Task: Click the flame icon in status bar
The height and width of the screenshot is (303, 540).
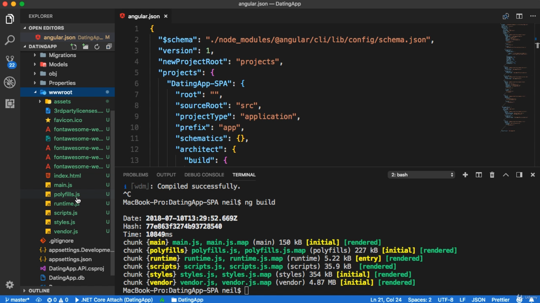Action: tap(162, 300)
